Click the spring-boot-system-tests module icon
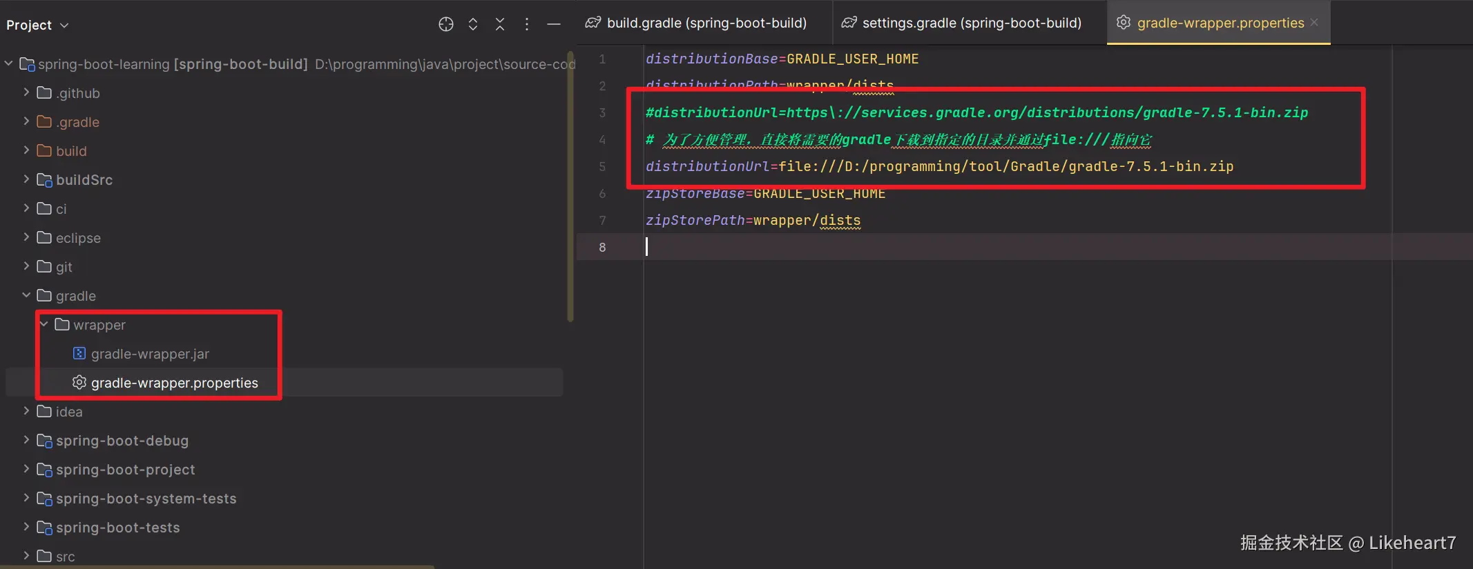 pos(44,499)
